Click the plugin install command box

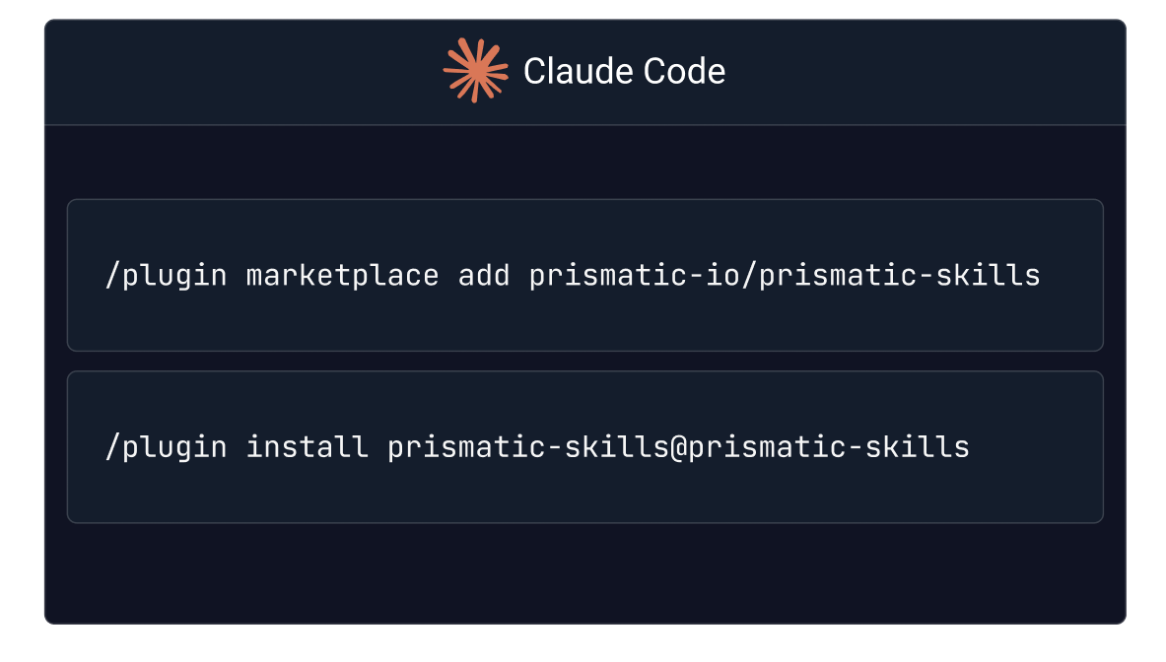(585, 447)
